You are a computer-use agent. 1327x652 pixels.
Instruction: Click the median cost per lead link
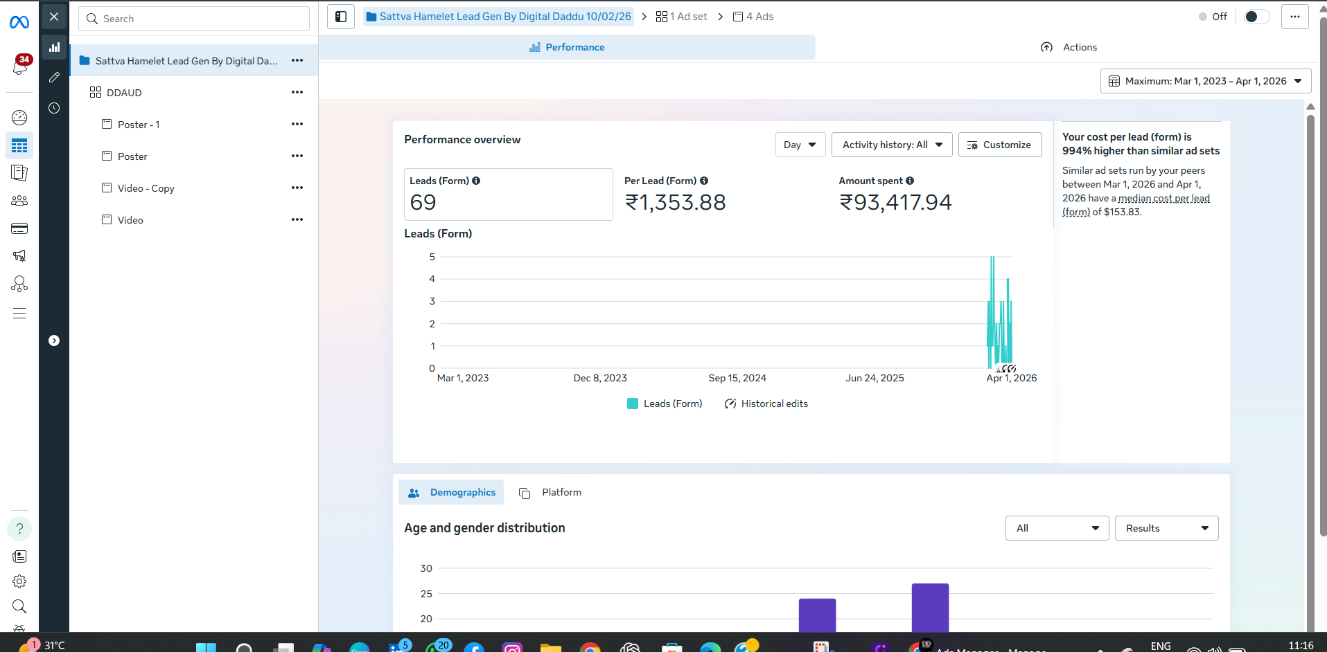(x=1163, y=199)
